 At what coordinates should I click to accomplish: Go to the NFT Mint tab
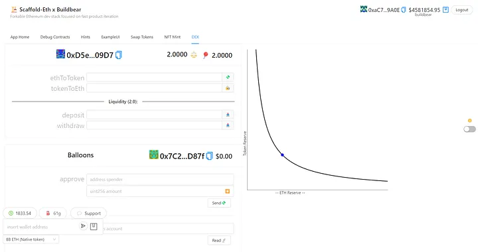click(172, 37)
